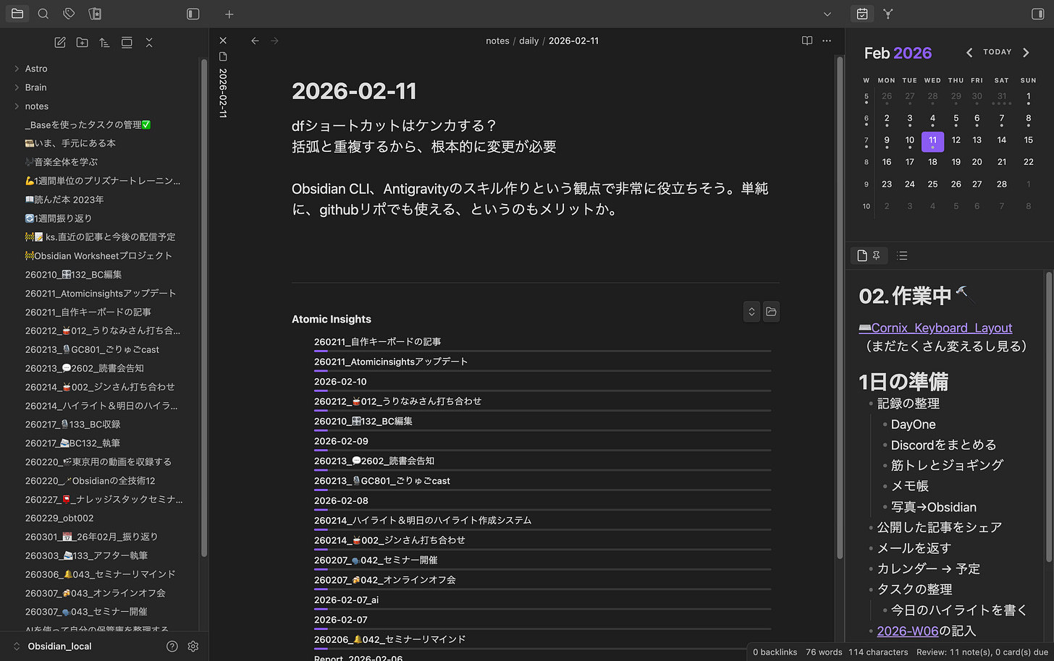Open Obsidian settings
This screenshot has height=661, width=1054.
(x=193, y=646)
